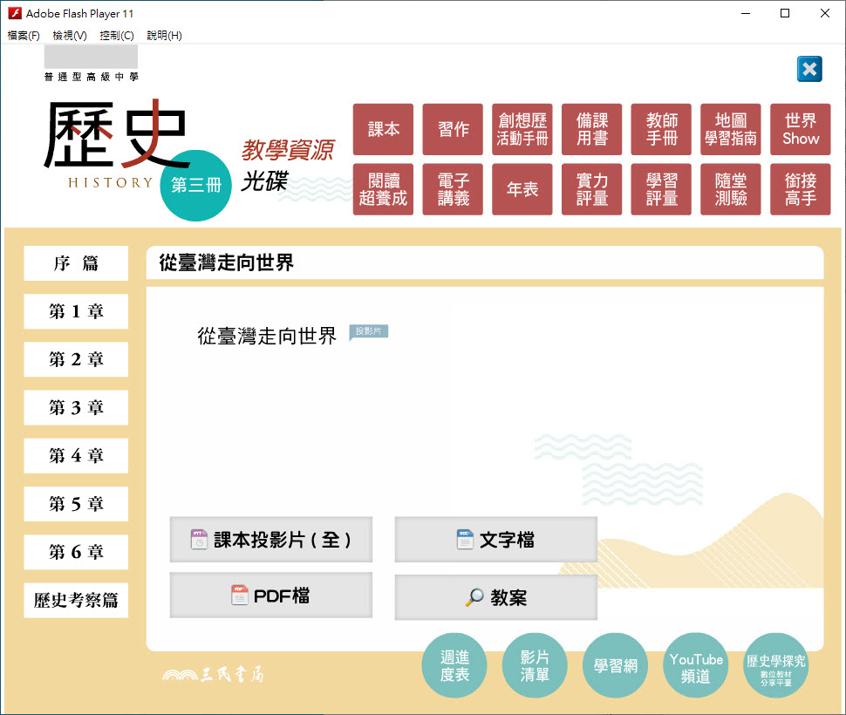Select the 世界 Show resource tab
The image size is (846, 715).
801,130
